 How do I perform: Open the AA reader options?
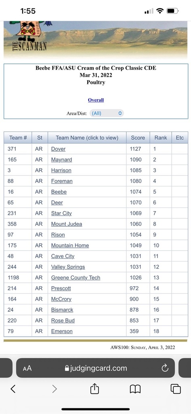(x=27, y=368)
